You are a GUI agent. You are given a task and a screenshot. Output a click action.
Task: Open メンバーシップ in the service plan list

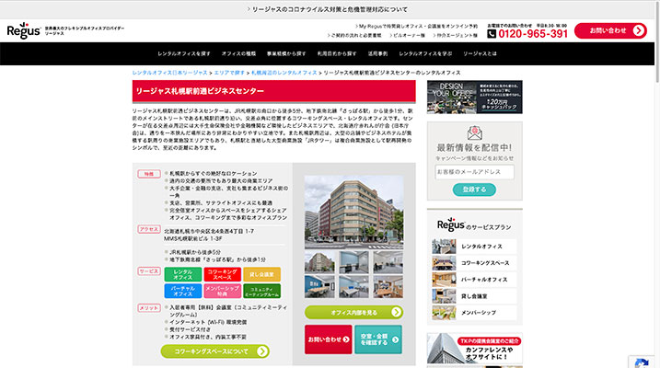coord(474,313)
